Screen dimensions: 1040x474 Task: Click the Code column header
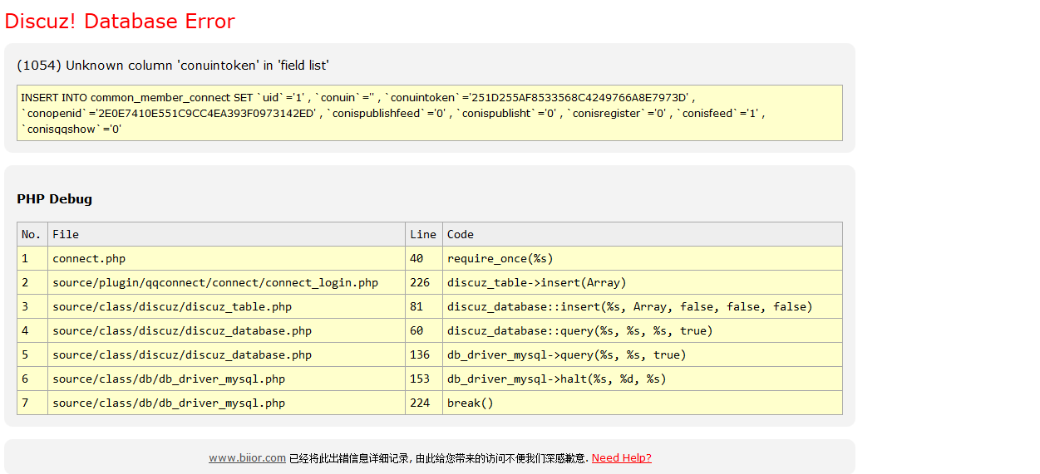coord(460,234)
